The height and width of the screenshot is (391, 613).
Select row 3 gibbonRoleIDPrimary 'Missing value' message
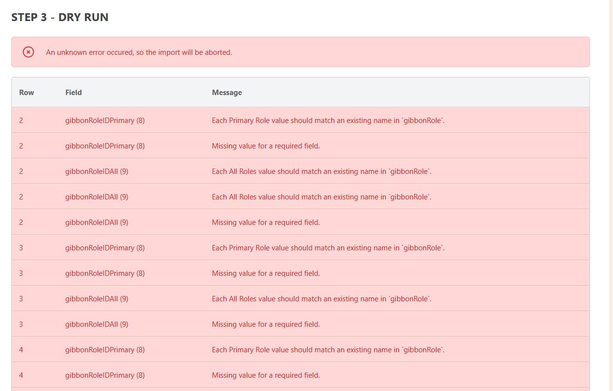(x=266, y=273)
